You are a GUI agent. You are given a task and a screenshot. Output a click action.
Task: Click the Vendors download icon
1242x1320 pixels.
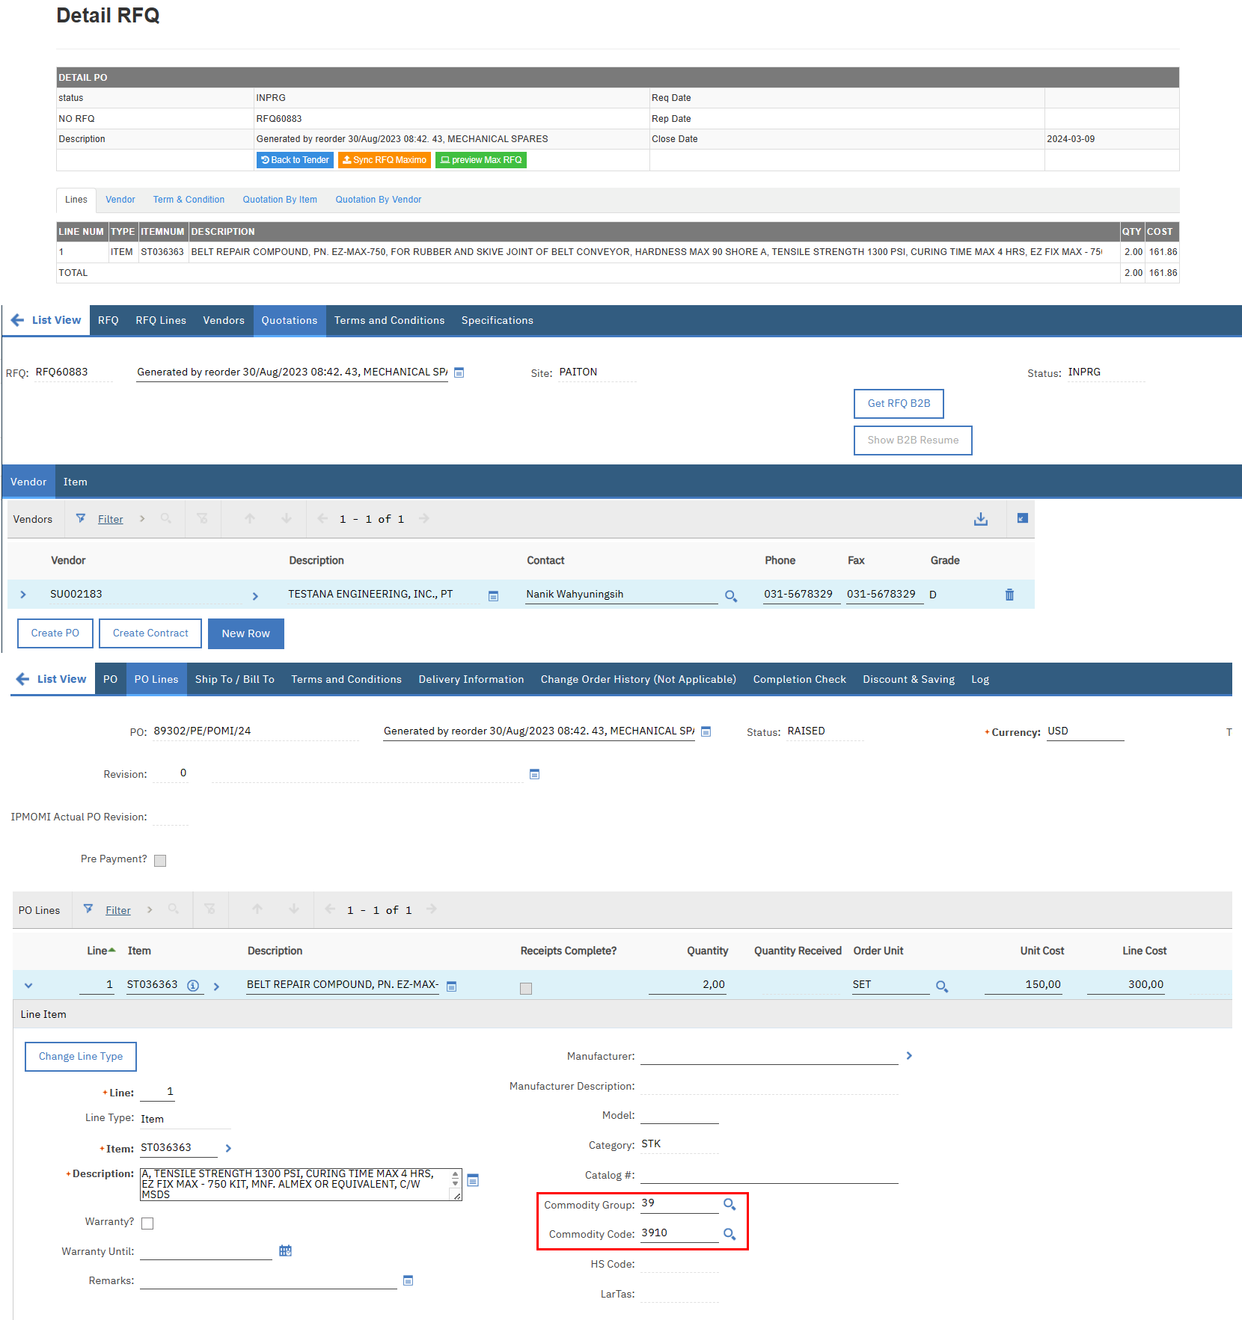click(980, 519)
